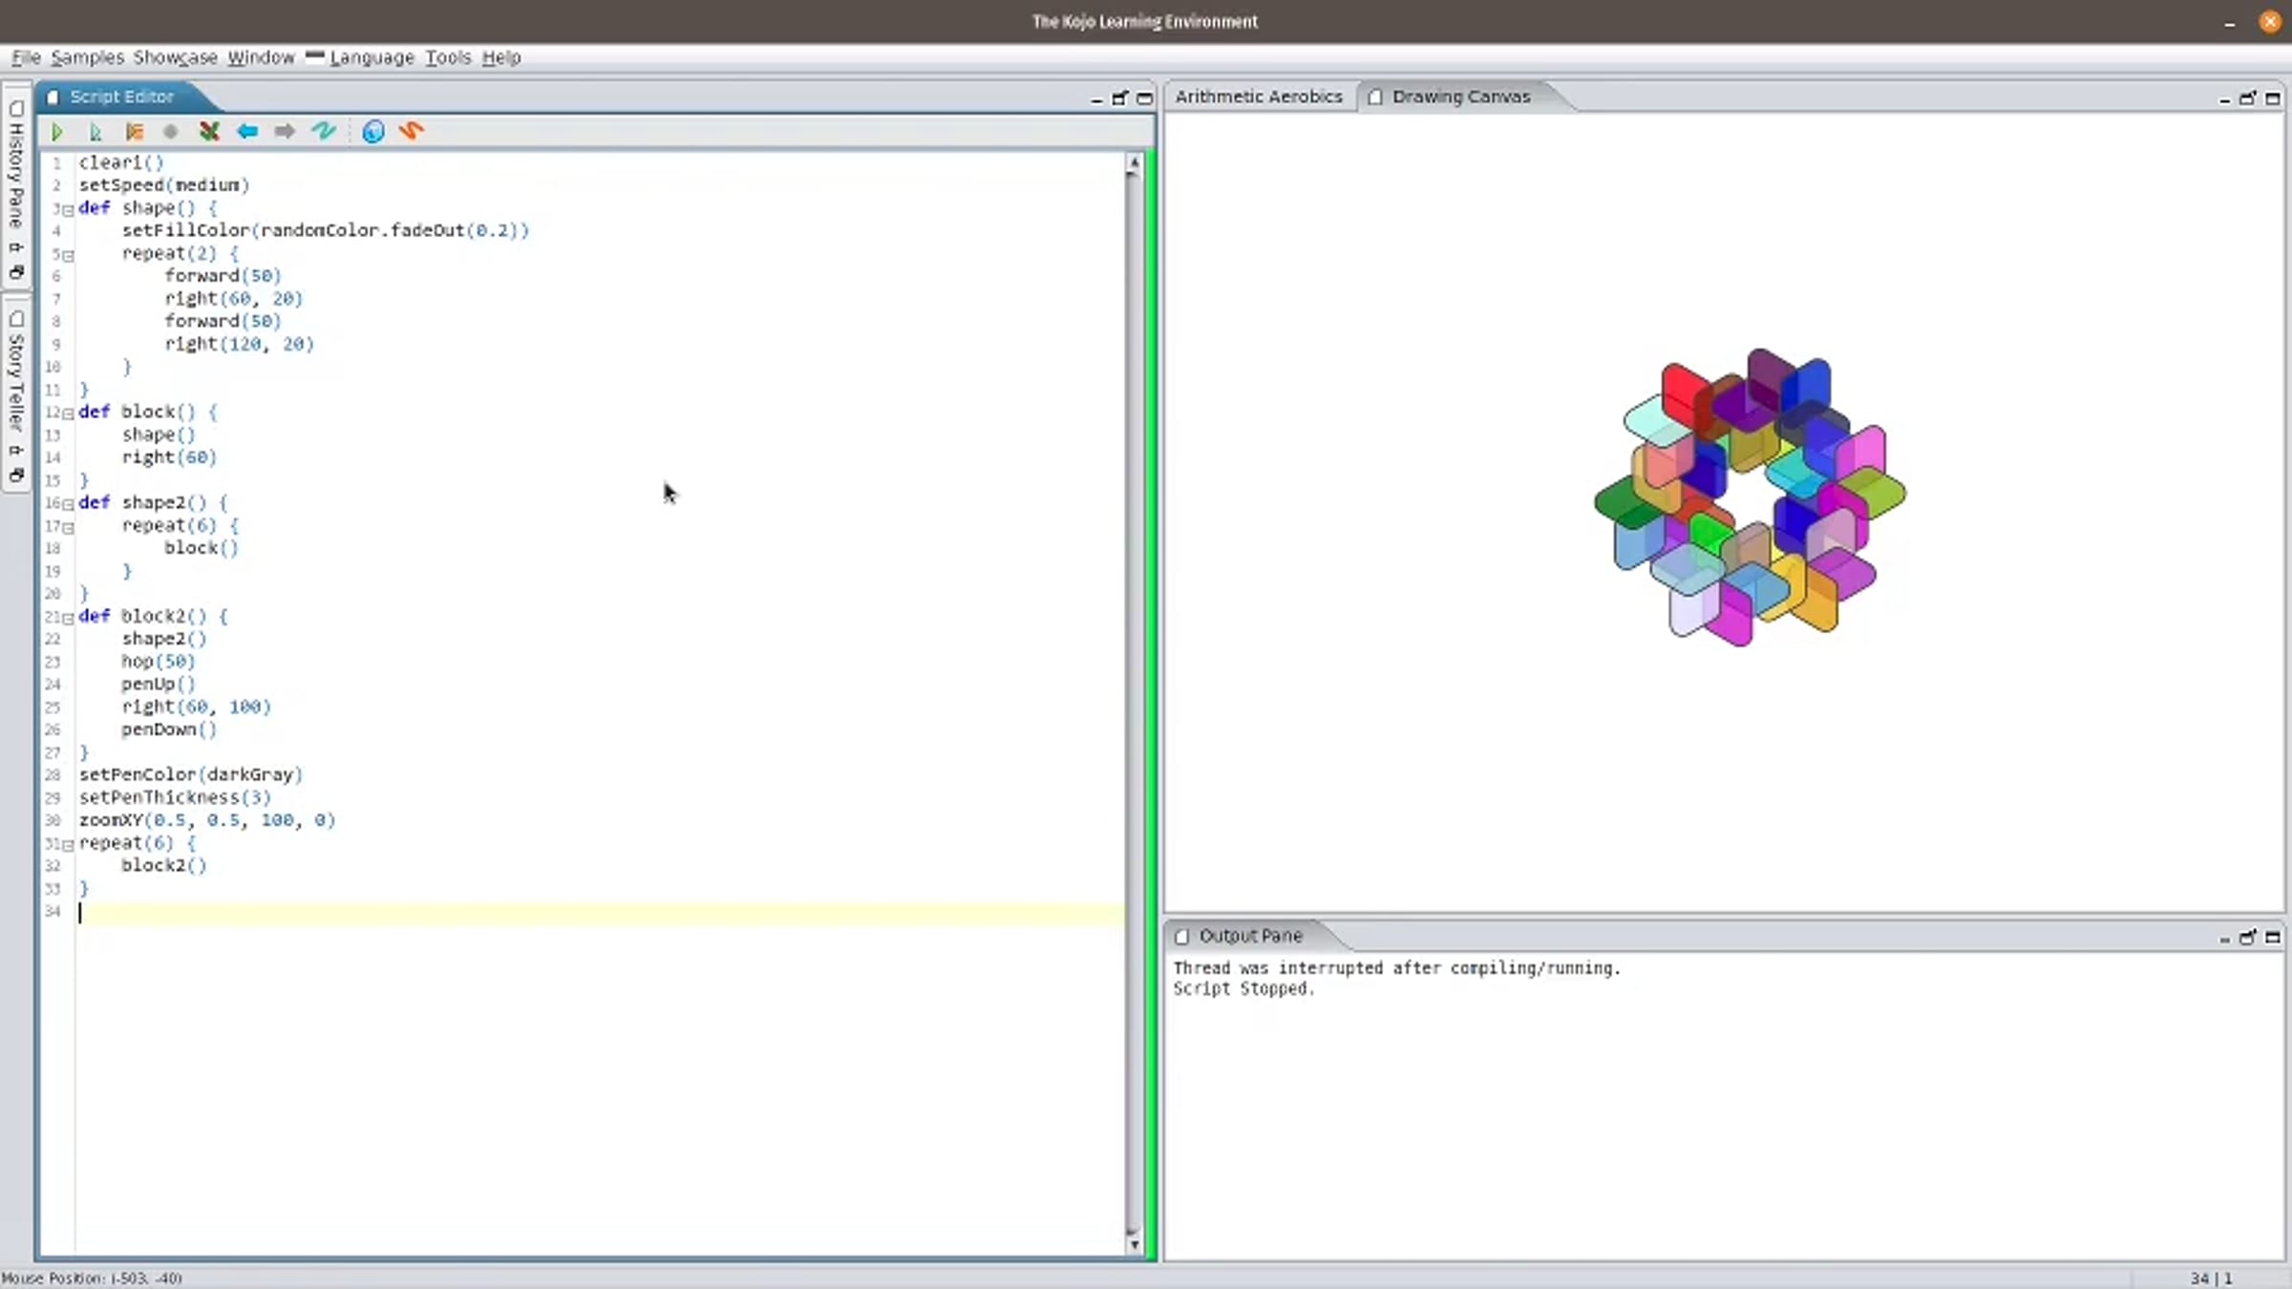Stop the script with the gray circle icon
Screen dimensions: 2292x1289
tap(171, 132)
